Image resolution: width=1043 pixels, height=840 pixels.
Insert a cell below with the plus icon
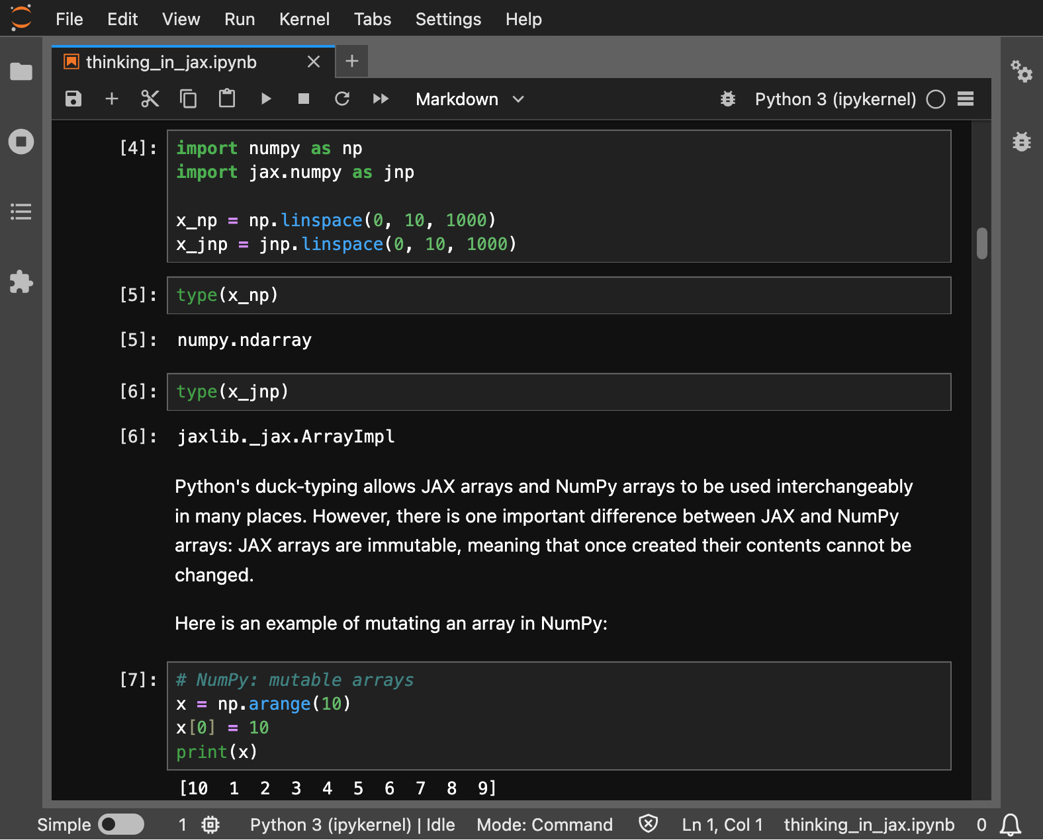coord(112,99)
